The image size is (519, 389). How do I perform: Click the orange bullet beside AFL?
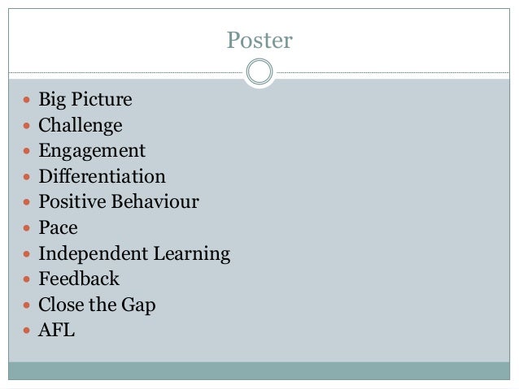[x=27, y=331]
